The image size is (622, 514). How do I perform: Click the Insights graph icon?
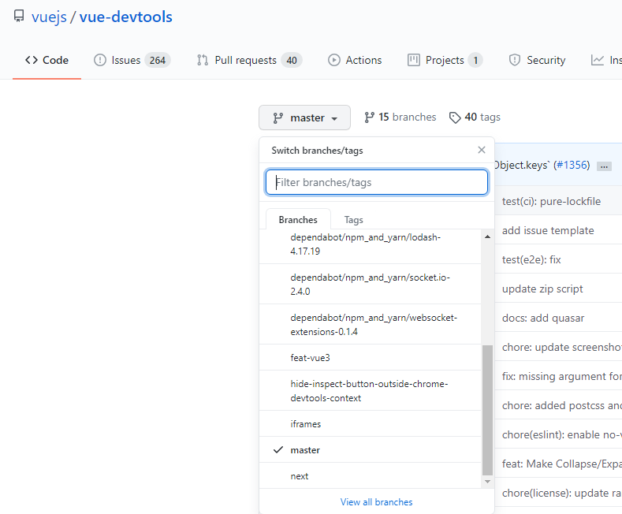pos(598,60)
